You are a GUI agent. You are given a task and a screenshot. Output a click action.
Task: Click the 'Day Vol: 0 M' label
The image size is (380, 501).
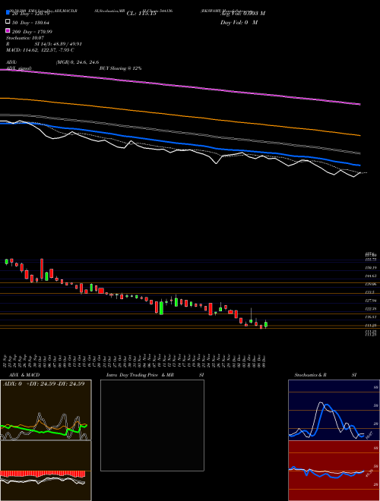coord(239,23)
